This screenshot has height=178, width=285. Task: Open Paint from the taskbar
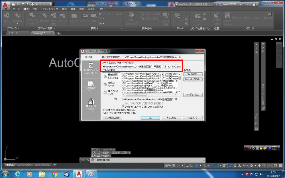click(91, 174)
